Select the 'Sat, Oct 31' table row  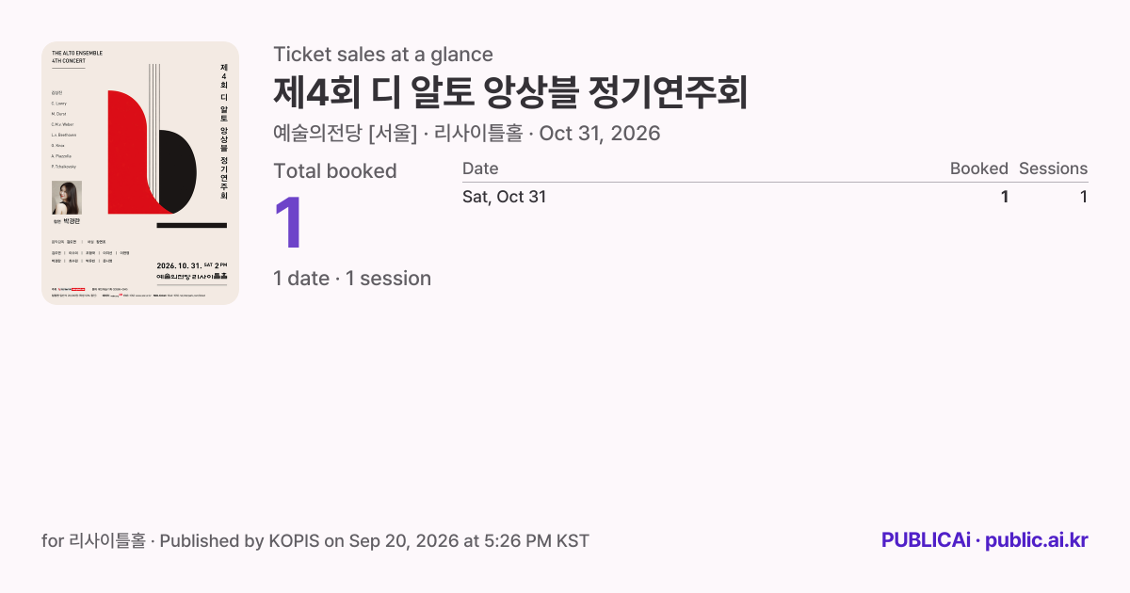[775, 197]
